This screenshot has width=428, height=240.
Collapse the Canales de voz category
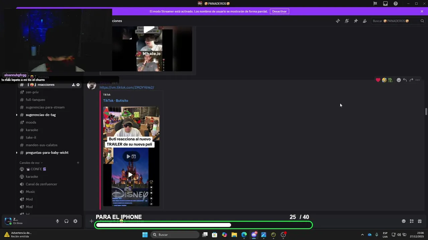(31, 163)
